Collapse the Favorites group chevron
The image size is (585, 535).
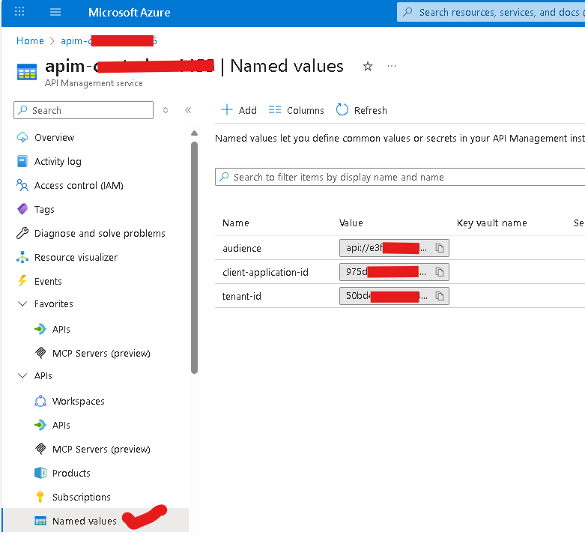pos(22,303)
